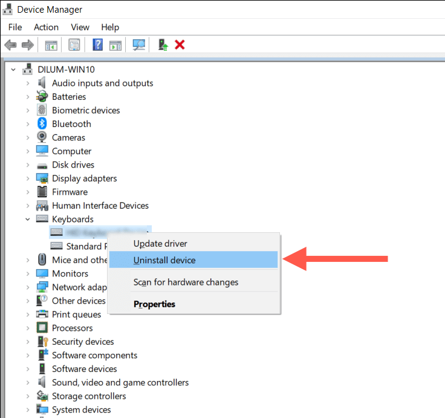Screen dimensions: 445x418
Task: Expand the System devices category
Action: pyautogui.click(x=28, y=410)
